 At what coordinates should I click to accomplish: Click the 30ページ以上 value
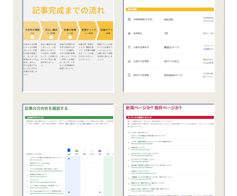[172, 61]
